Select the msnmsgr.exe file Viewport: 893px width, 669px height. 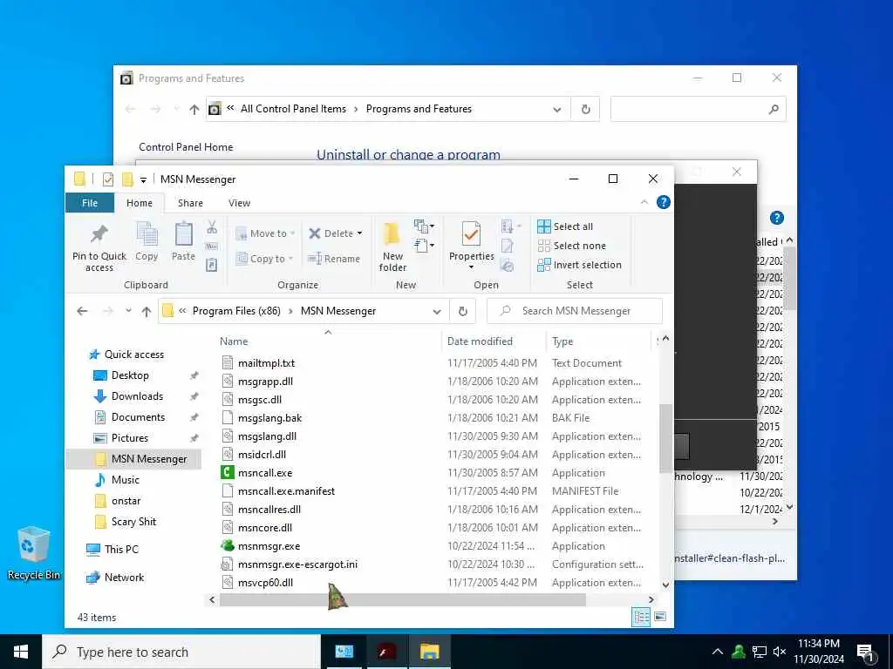[269, 546]
